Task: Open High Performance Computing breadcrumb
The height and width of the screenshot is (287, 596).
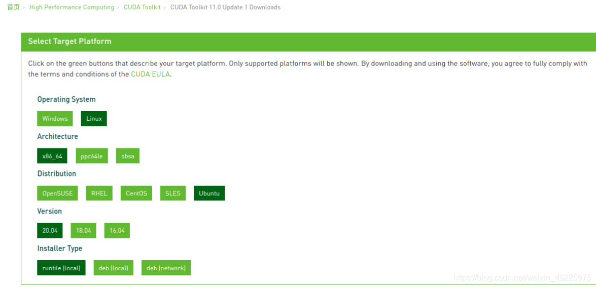Action: [72, 7]
